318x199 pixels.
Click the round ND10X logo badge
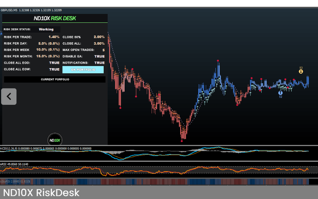(x=55, y=140)
